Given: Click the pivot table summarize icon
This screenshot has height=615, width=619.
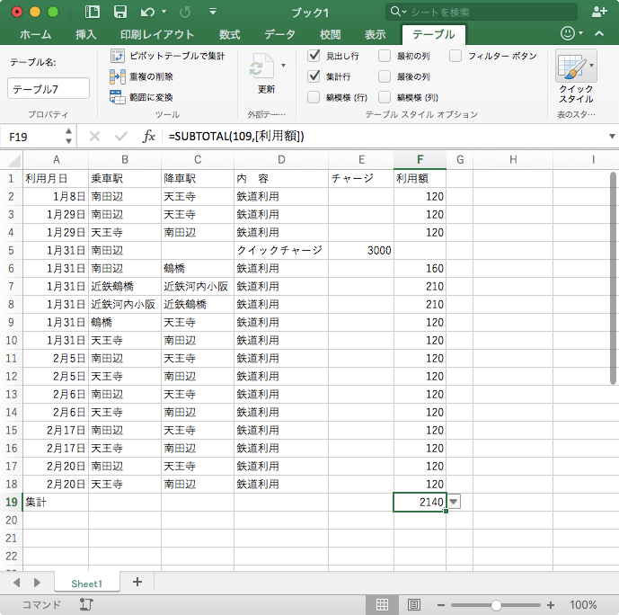Looking at the screenshot, I should point(118,56).
